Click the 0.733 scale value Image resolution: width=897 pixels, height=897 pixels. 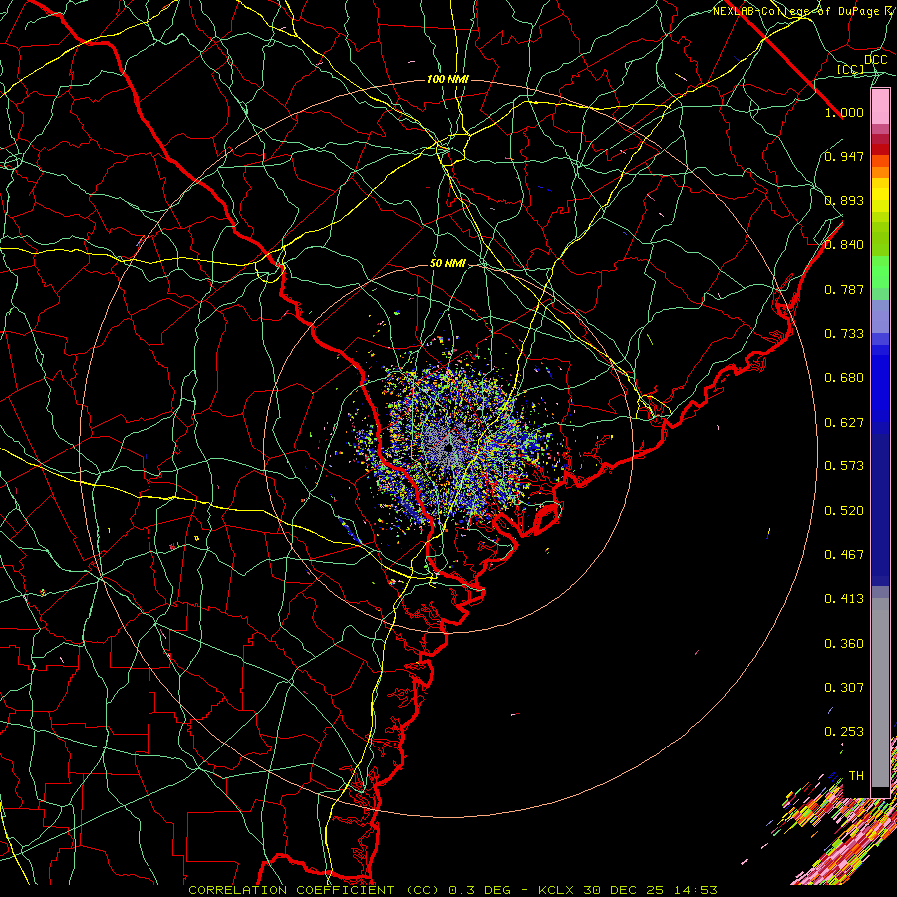point(844,334)
